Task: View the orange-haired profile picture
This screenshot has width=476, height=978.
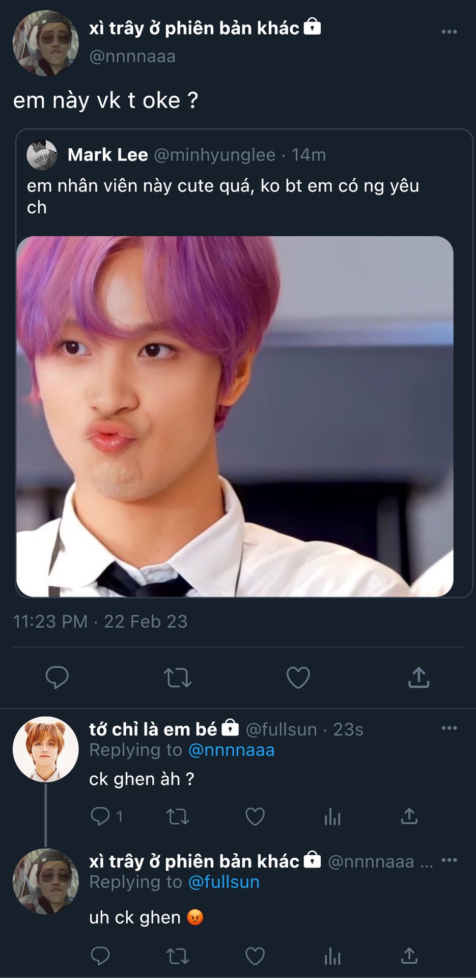Action: pyautogui.click(x=46, y=749)
